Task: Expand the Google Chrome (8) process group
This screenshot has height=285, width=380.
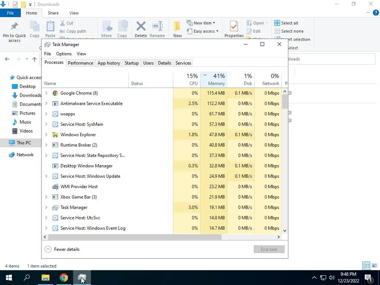Action: point(46,93)
